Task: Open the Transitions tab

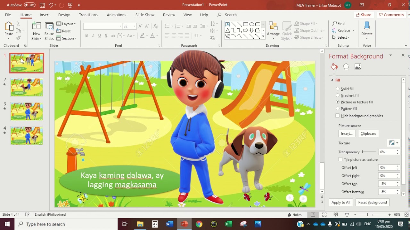Action: 88,15
